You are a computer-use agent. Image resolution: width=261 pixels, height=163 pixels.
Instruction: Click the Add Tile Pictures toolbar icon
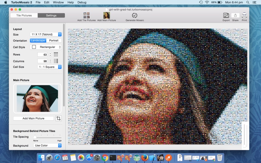pyautogui.click(x=86, y=15)
